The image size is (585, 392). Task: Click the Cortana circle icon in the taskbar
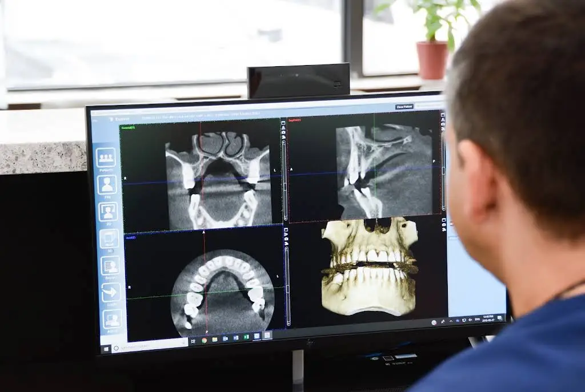point(116,348)
